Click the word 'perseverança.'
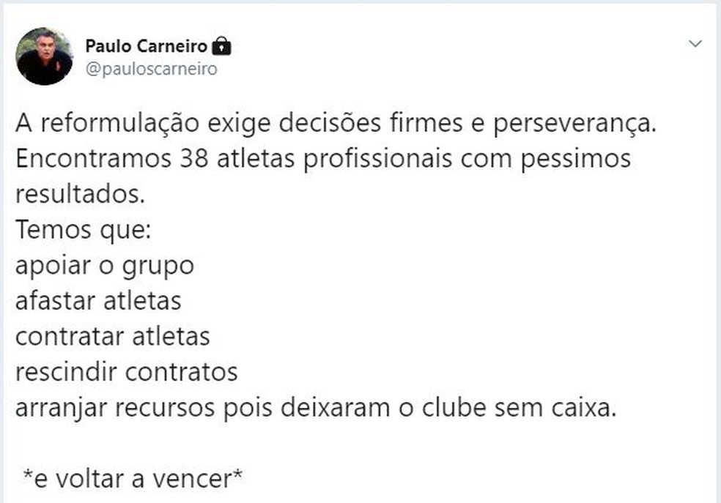The image size is (721, 503). (x=574, y=124)
